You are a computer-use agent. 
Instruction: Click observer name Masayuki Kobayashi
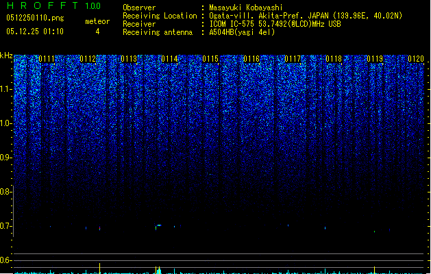[246, 8]
